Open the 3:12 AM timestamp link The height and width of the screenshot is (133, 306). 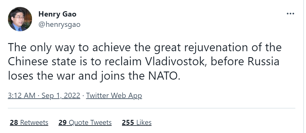(22, 96)
